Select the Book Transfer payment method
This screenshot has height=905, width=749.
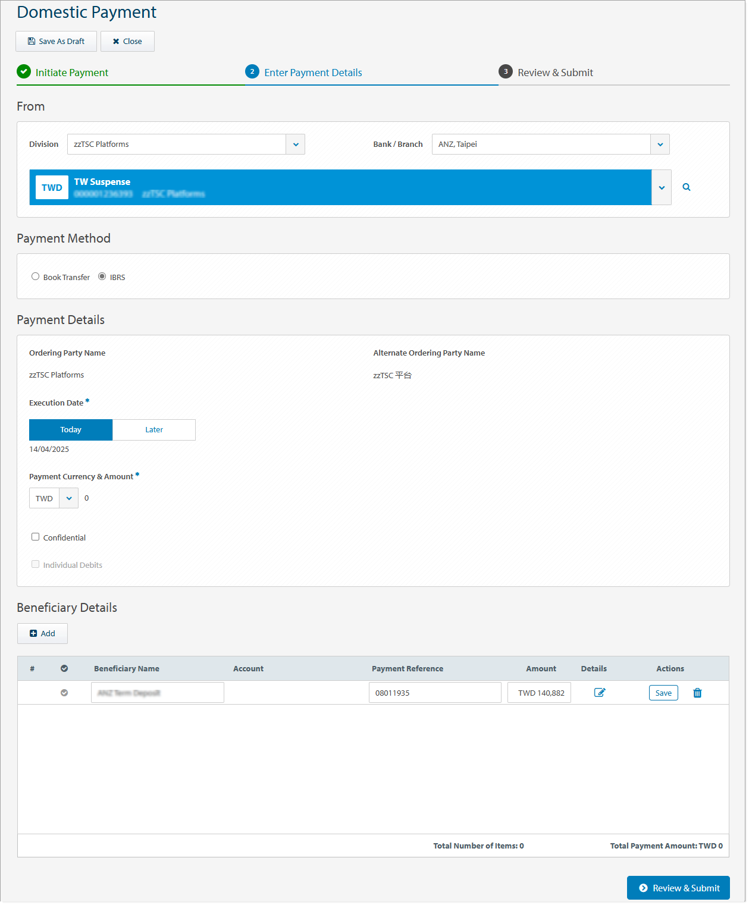(35, 276)
